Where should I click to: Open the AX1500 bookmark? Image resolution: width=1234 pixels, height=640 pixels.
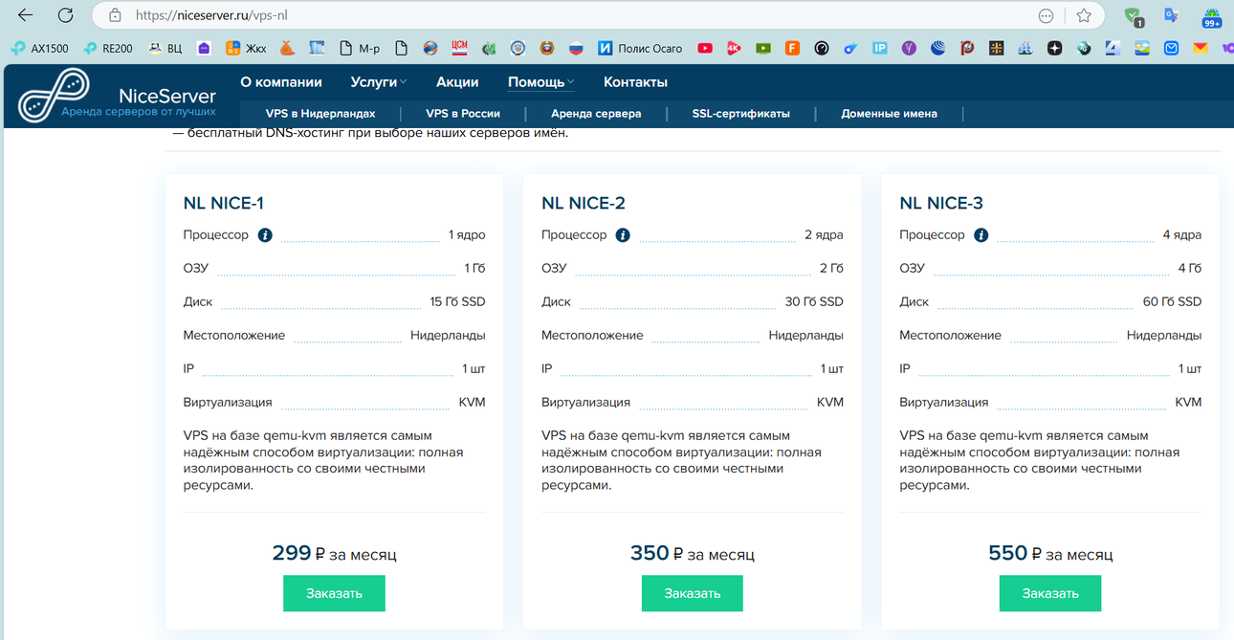point(40,48)
